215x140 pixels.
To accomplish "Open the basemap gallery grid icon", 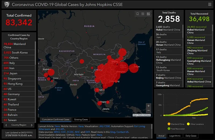I will 148,14.
